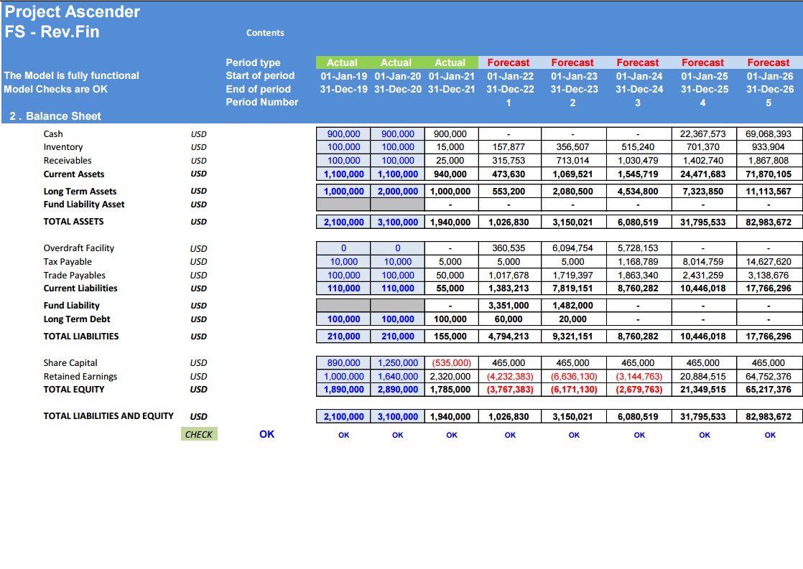803x569 pixels.
Task: Click the green CHECK label cell
Action: point(199,434)
